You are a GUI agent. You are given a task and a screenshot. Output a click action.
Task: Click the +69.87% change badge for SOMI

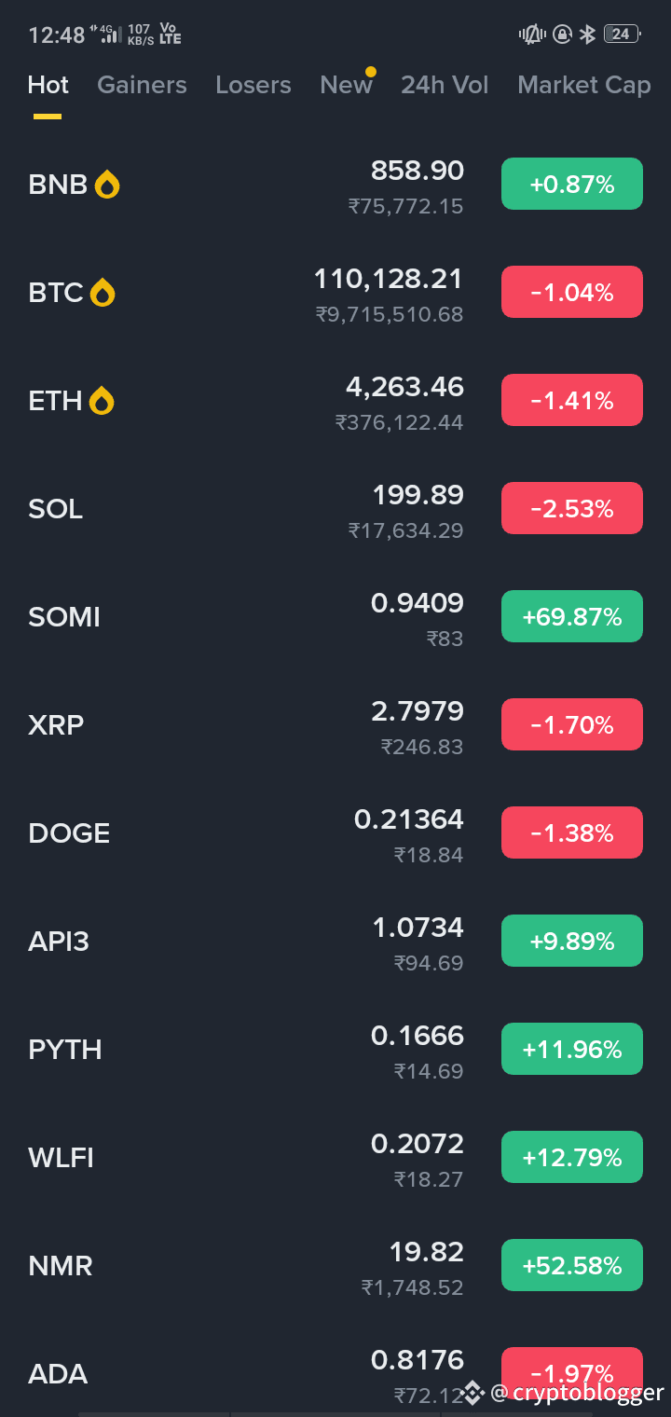click(572, 616)
